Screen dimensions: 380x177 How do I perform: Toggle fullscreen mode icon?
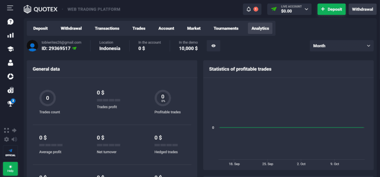(7, 130)
